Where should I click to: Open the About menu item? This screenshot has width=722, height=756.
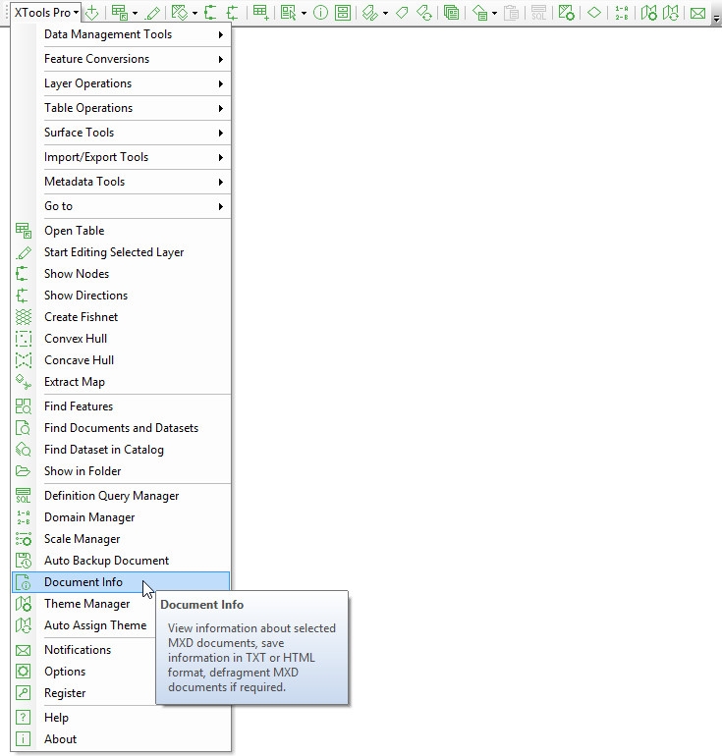121,740
